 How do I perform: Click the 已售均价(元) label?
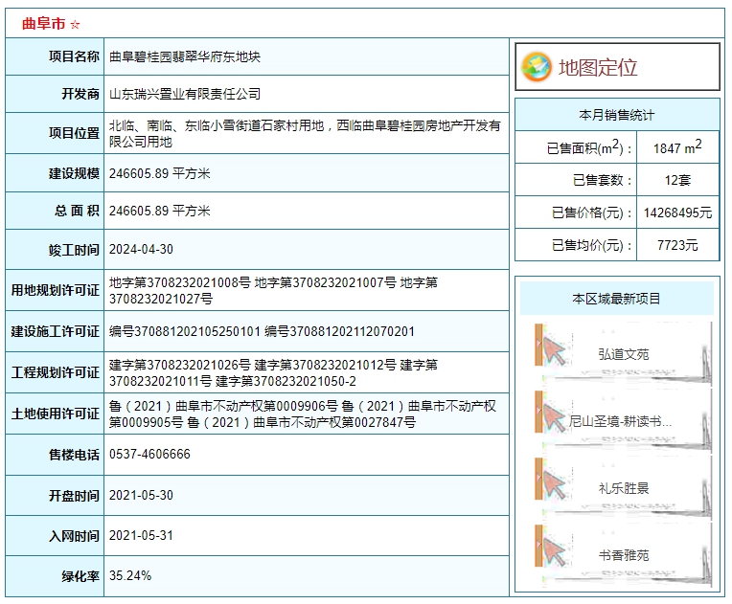(x=592, y=245)
